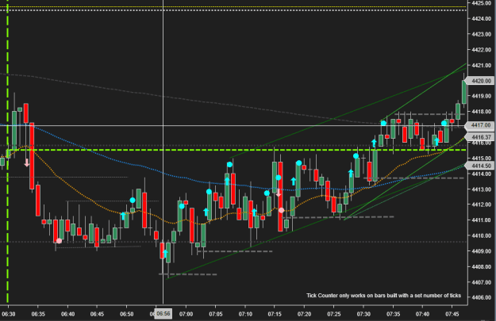Click the latest green candle near 4420
This screenshot has height=321, width=496.
click(464, 92)
